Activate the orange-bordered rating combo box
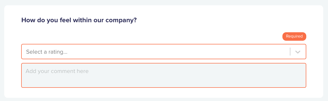 tap(164, 52)
